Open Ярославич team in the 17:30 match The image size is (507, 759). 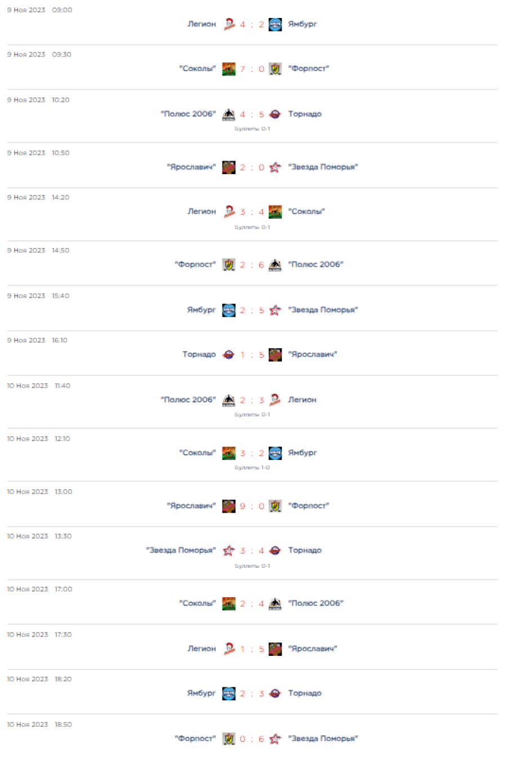312,649
